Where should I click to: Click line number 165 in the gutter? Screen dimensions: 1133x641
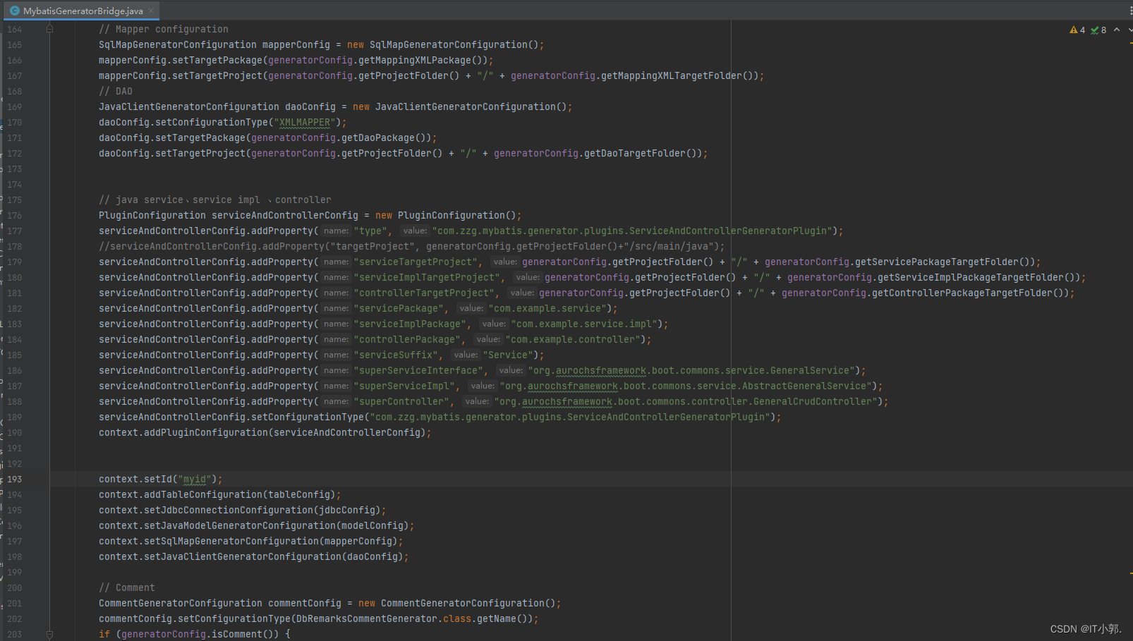coord(15,44)
